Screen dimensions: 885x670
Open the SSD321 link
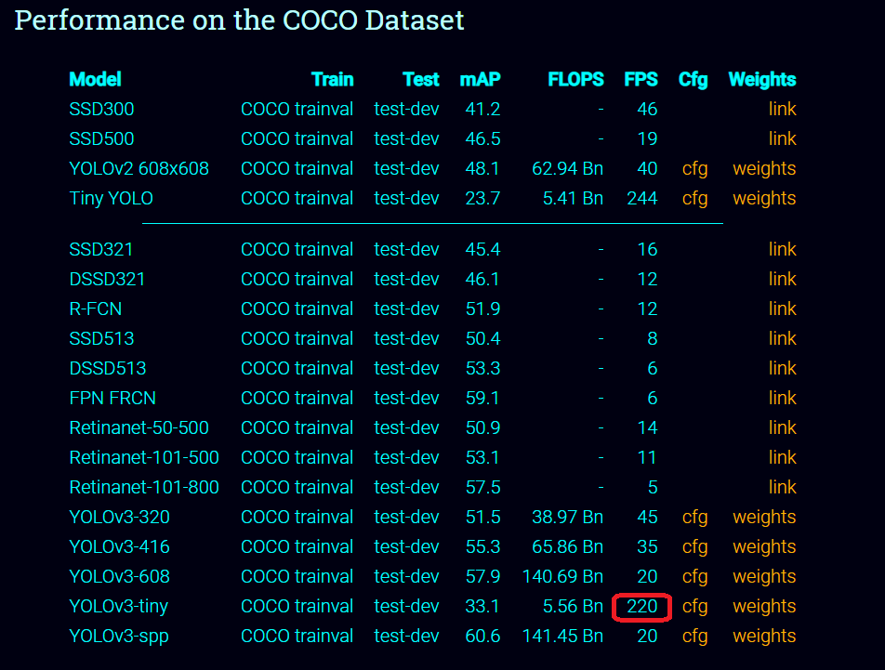click(x=783, y=249)
